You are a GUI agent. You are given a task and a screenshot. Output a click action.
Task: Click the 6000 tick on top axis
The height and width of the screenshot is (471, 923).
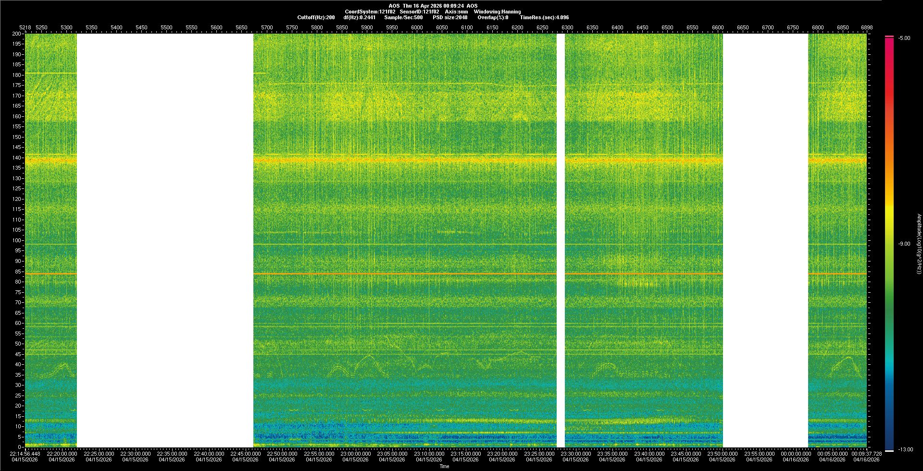pos(417,27)
